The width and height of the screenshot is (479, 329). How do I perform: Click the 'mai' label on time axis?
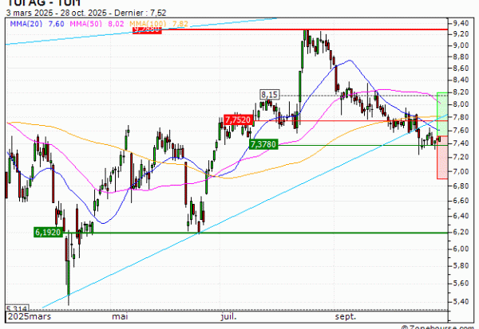[121, 317]
